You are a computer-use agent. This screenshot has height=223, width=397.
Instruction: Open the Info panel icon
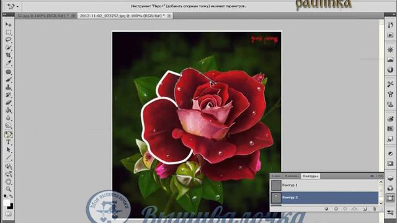pyautogui.click(x=390, y=69)
